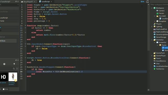Open the Toolbox pin marker tab

(14, 64)
